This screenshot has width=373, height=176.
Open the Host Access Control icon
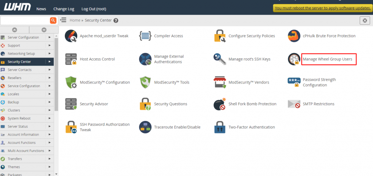pyautogui.click(x=71, y=59)
